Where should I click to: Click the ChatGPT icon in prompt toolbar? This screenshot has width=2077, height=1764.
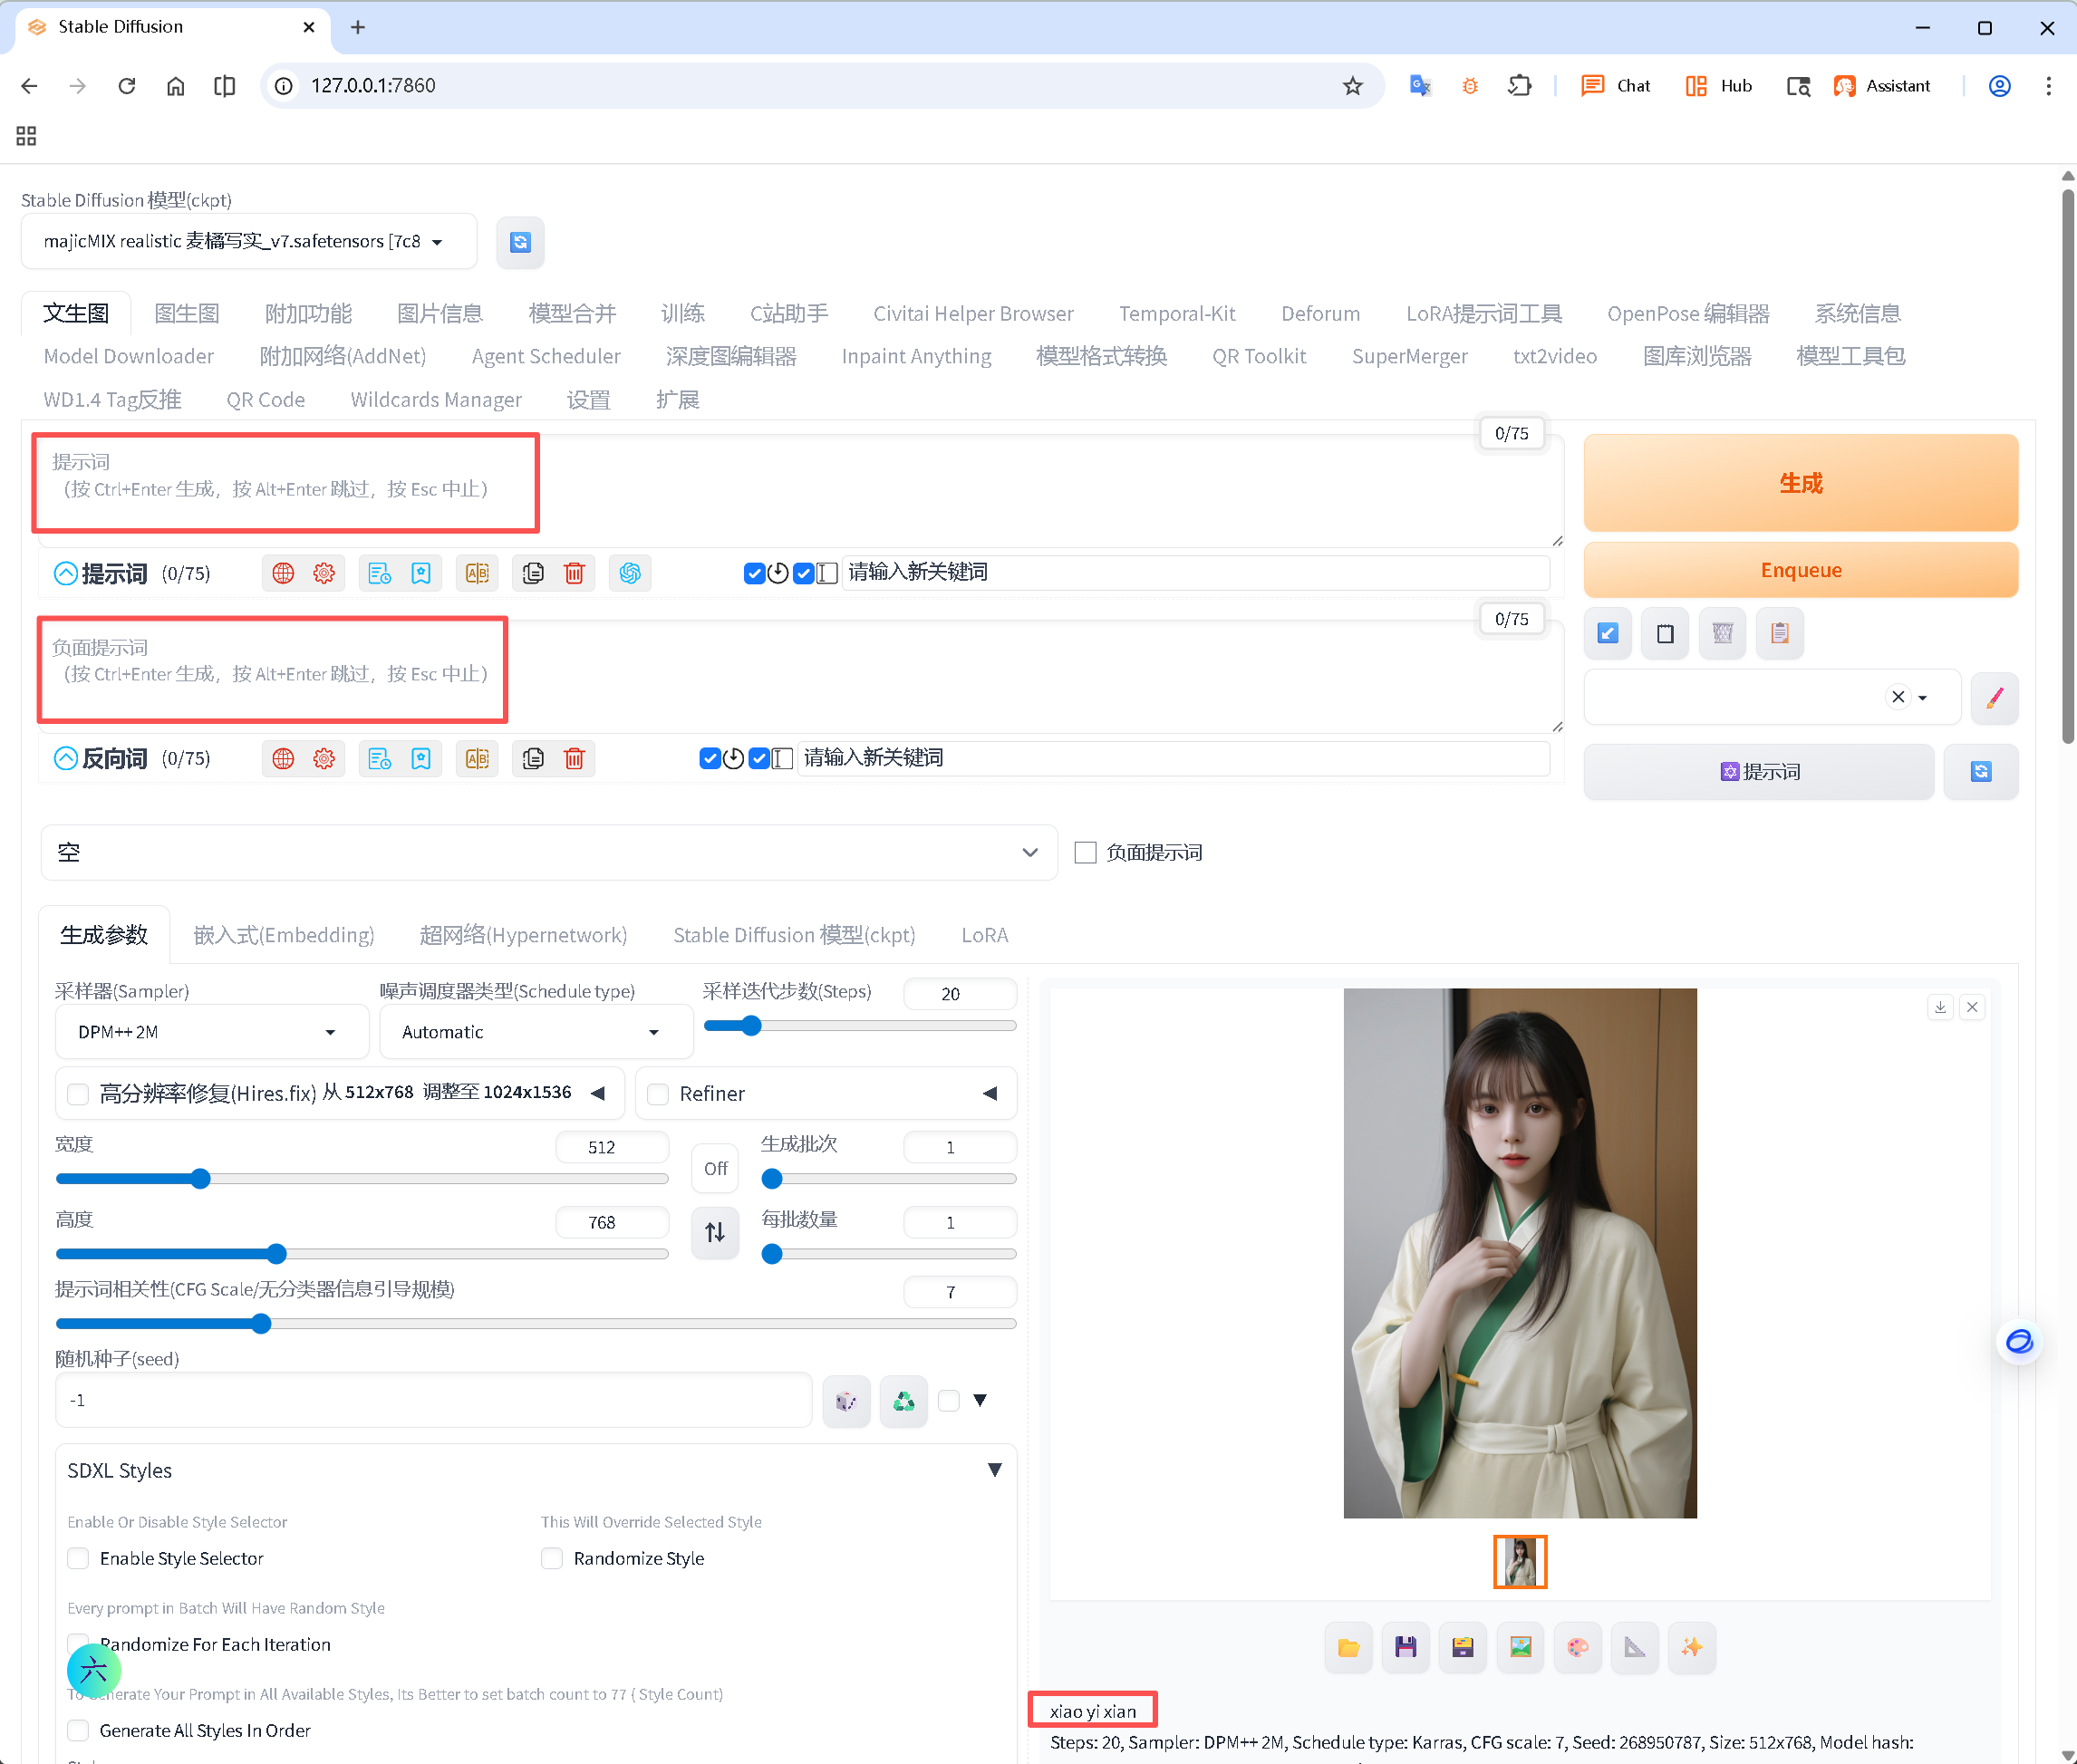click(630, 573)
